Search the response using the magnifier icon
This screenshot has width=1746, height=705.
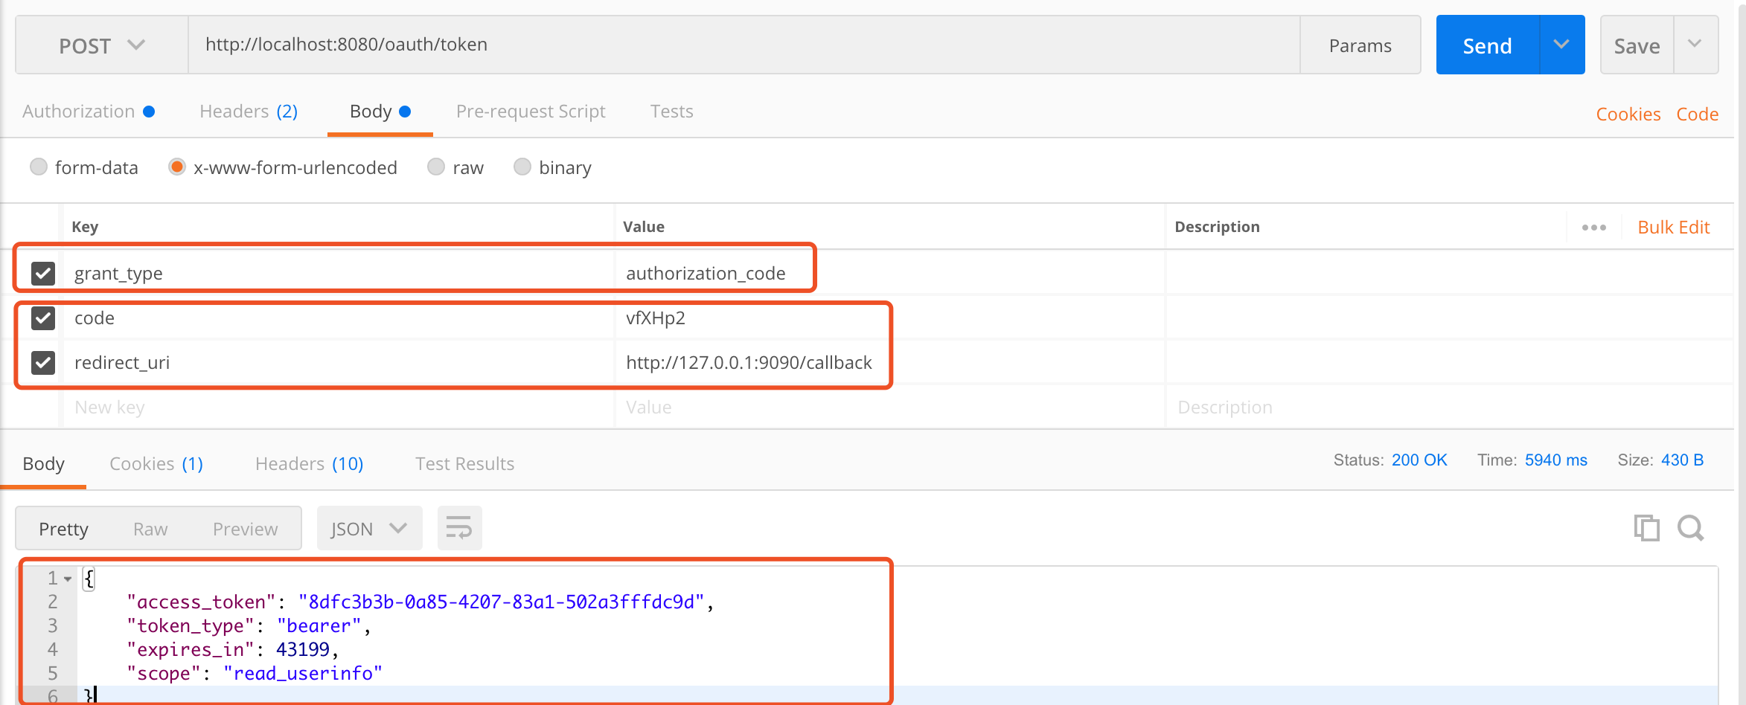[x=1691, y=528]
